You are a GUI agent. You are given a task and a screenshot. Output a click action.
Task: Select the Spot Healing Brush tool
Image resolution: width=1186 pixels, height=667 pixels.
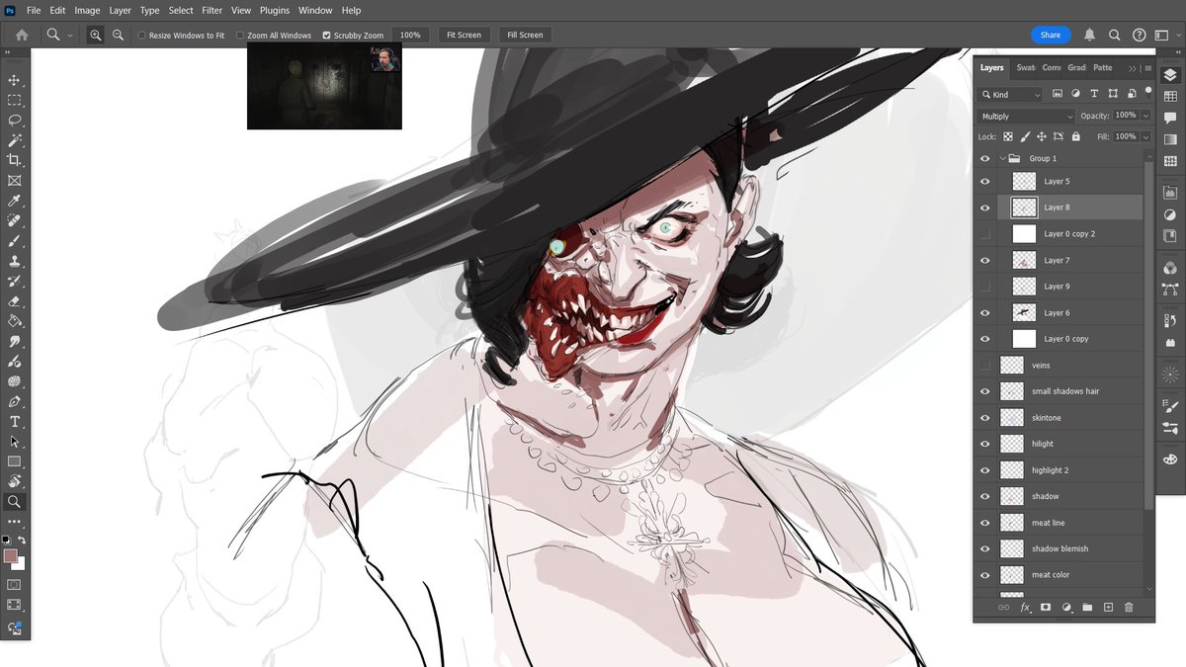point(14,220)
